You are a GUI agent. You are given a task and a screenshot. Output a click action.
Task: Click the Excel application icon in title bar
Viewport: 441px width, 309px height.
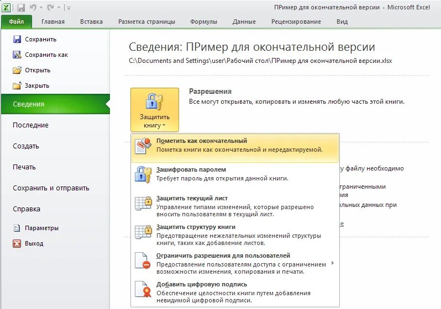pyautogui.click(x=7, y=7)
